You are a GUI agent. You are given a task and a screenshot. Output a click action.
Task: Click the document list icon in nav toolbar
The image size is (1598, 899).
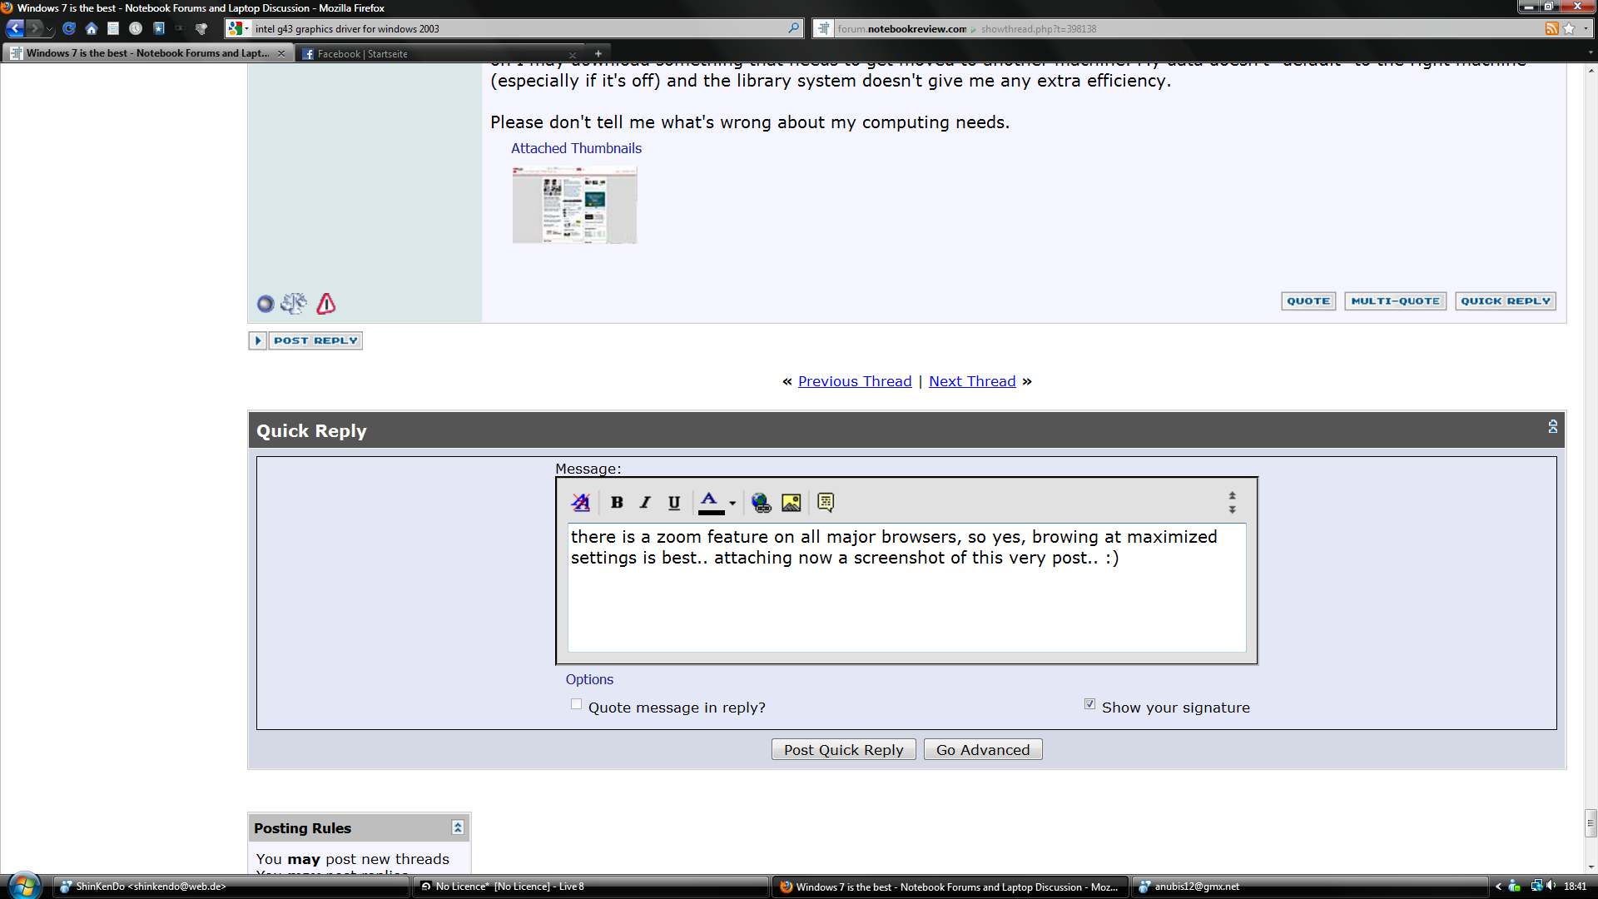coord(113,28)
